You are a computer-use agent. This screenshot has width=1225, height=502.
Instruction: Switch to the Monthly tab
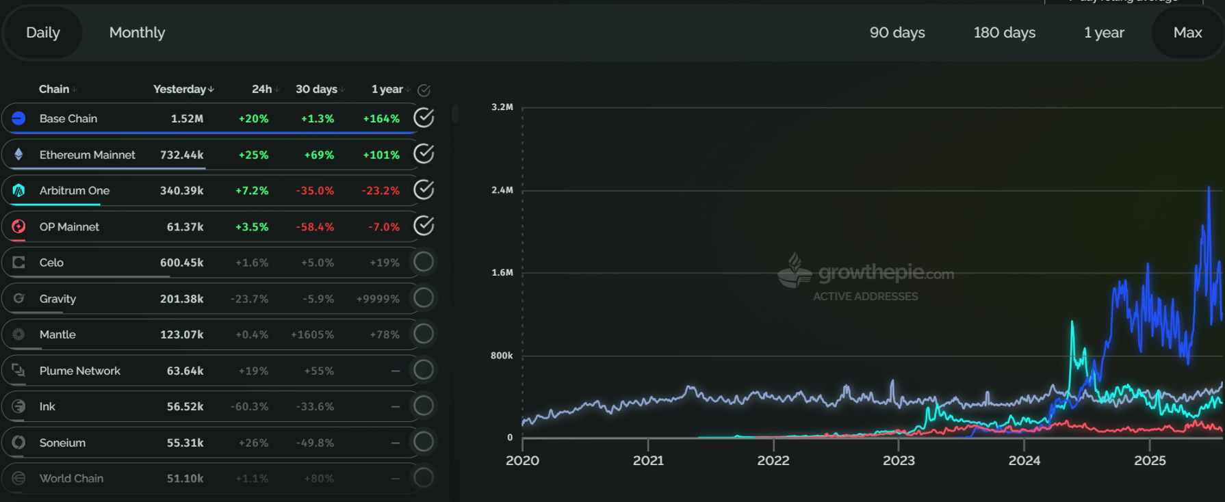pos(137,32)
